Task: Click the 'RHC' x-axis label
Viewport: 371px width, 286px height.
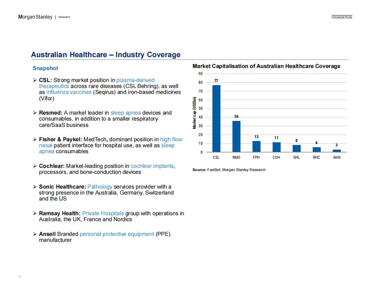Action: pyautogui.click(x=317, y=157)
